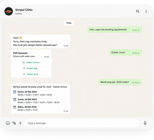Choose the Dokter Umum option
The width and height of the screenshot is (154, 140).
coord(31,62)
